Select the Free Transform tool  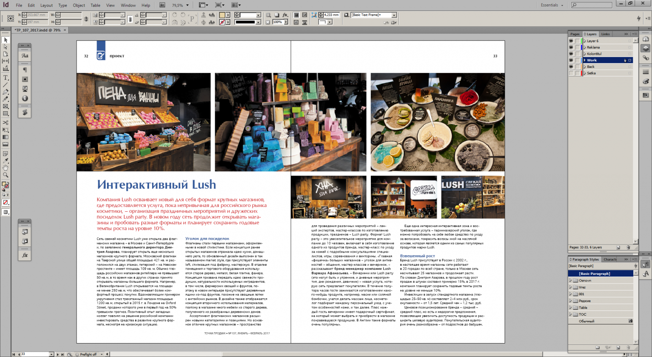[6, 130]
